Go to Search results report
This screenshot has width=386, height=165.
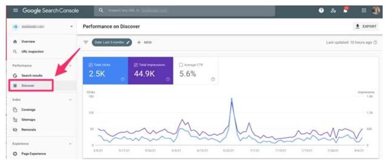(x=32, y=76)
